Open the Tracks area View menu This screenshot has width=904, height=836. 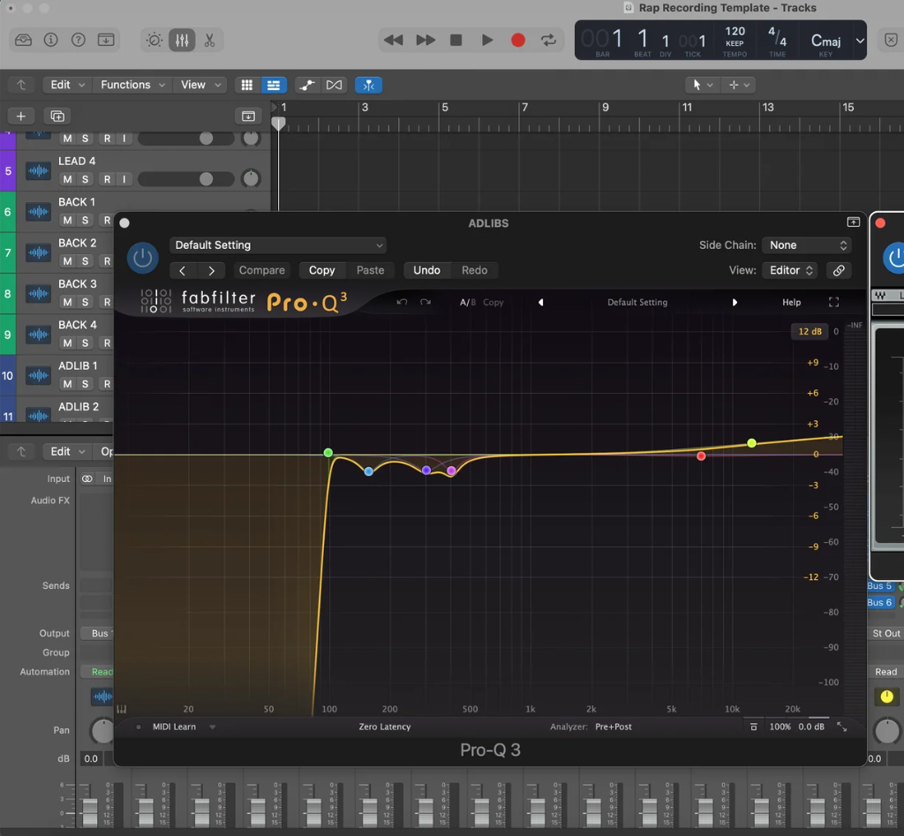tap(201, 85)
